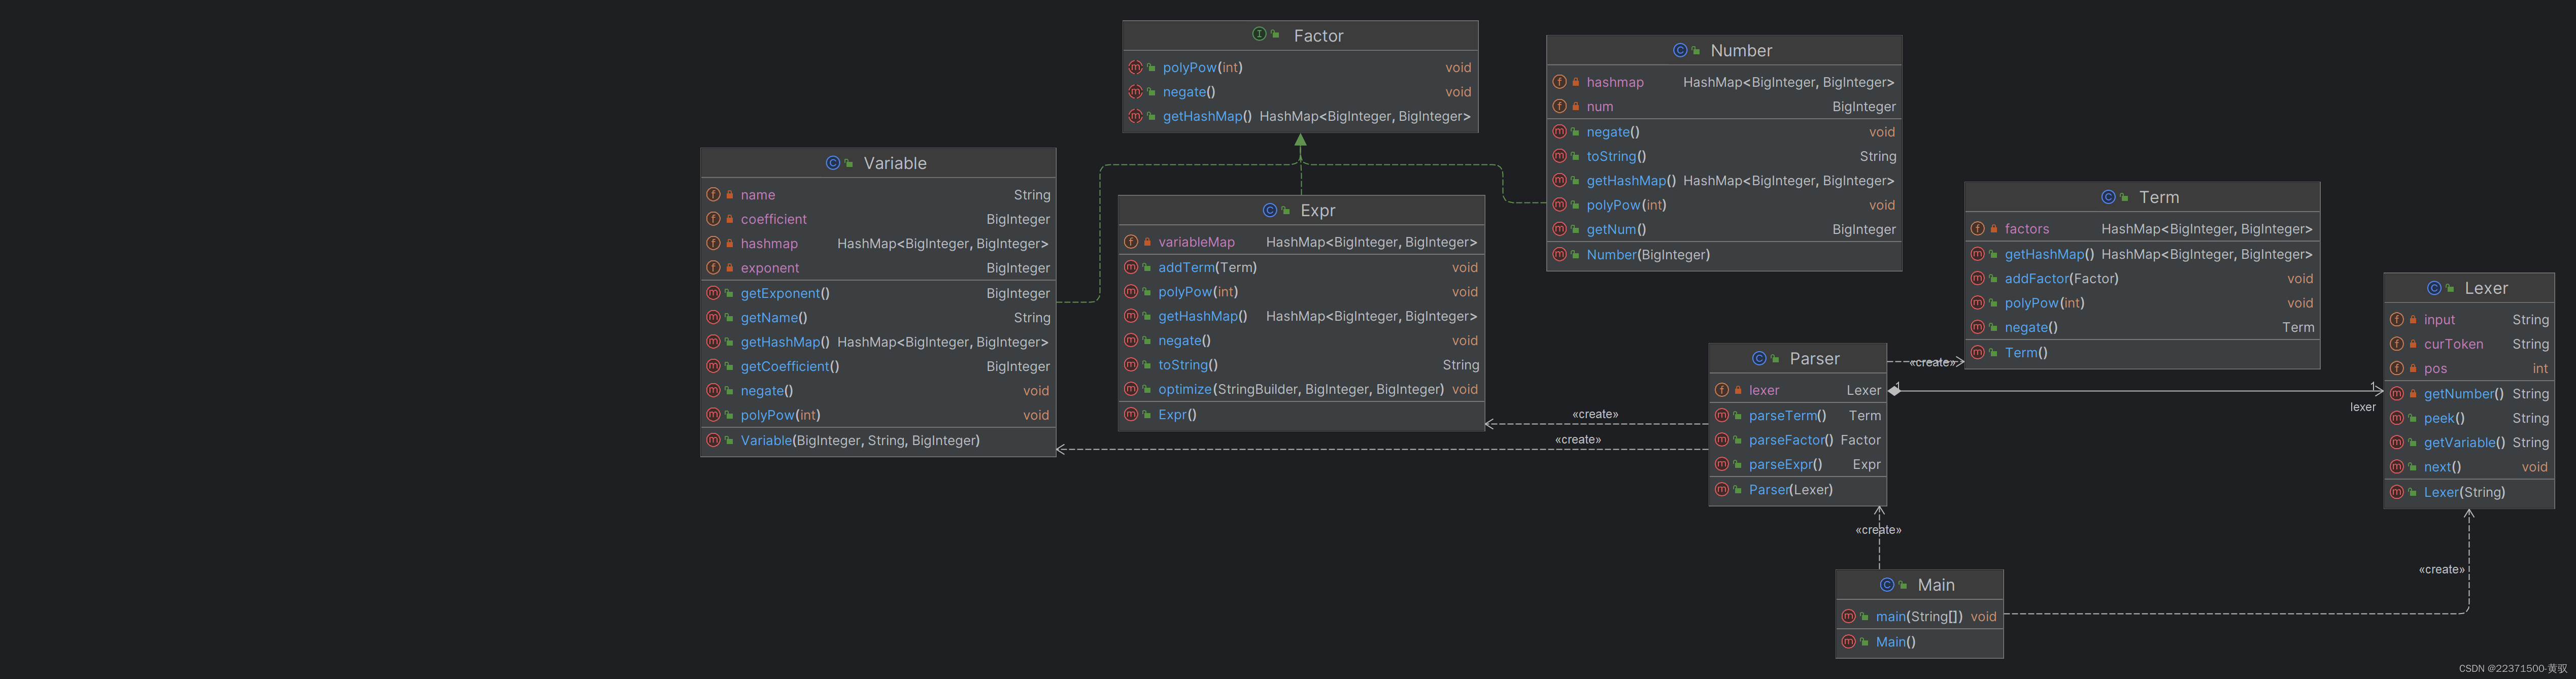The width and height of the screenshot is (2576, 679).
Task: Click the field icon beside curToken
Action: pyautogui.click(x=2396, y=344)
